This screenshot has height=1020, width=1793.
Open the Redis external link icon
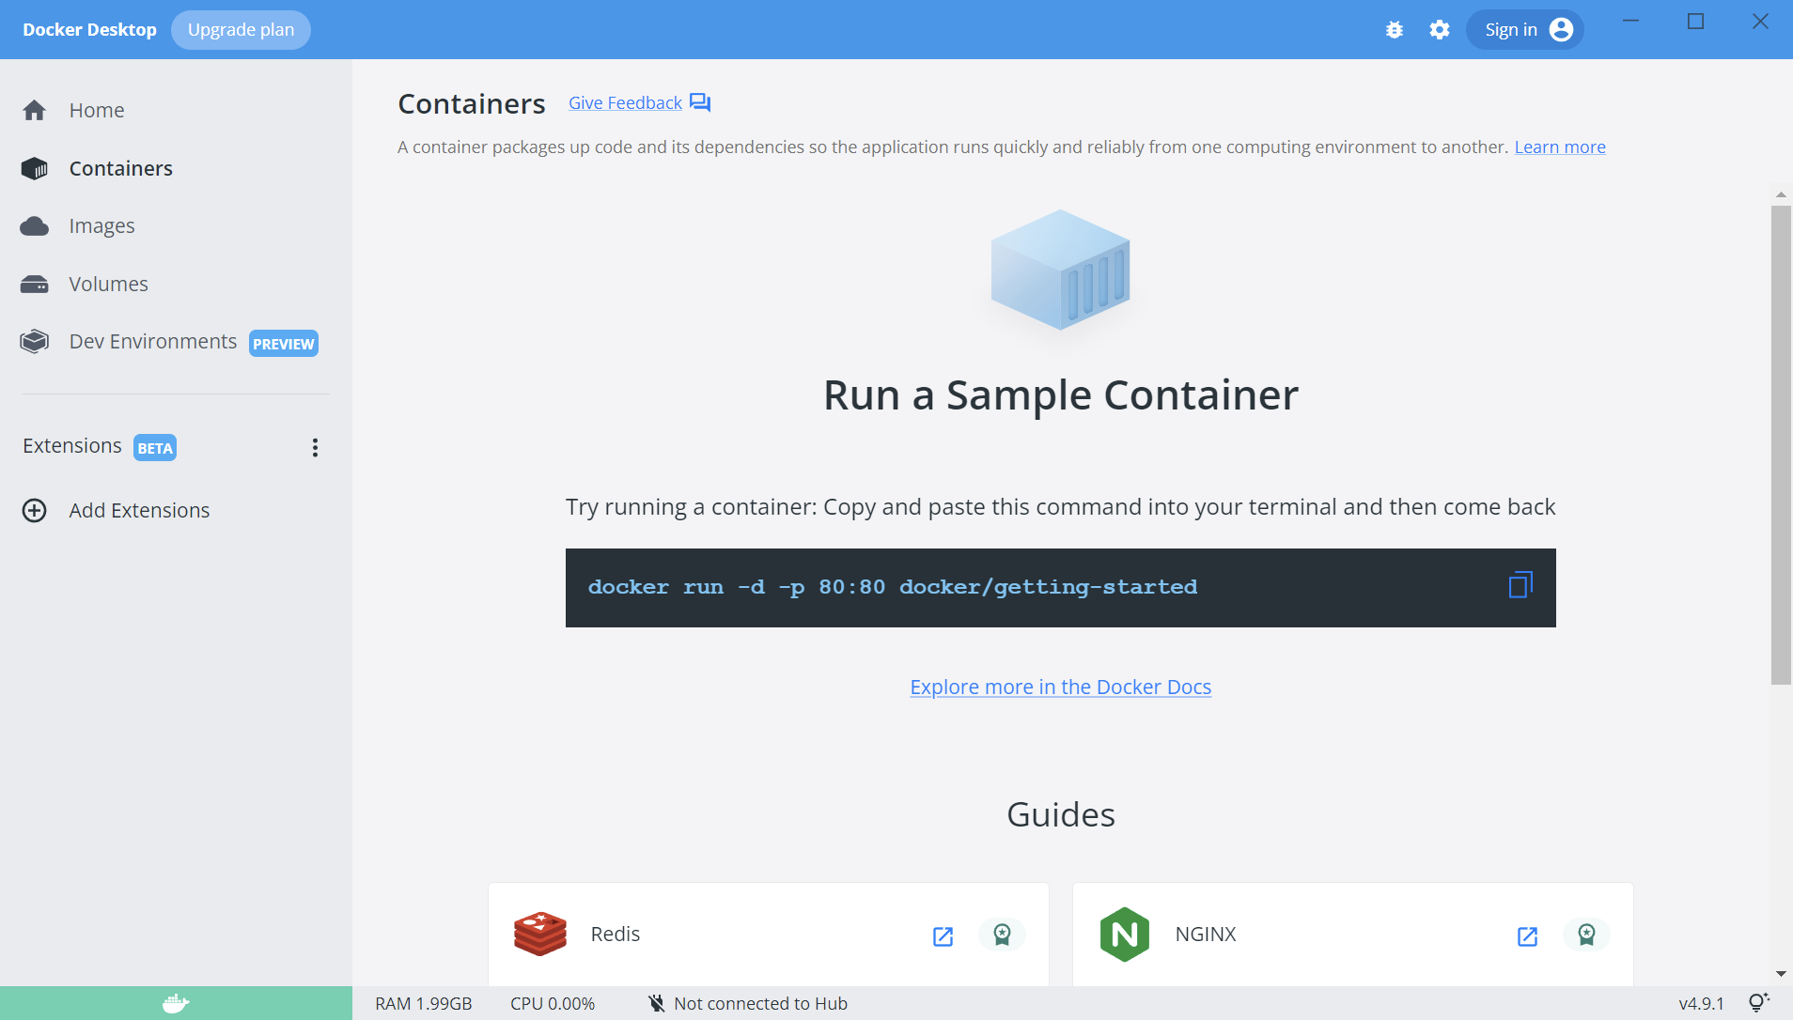point(943,935)
